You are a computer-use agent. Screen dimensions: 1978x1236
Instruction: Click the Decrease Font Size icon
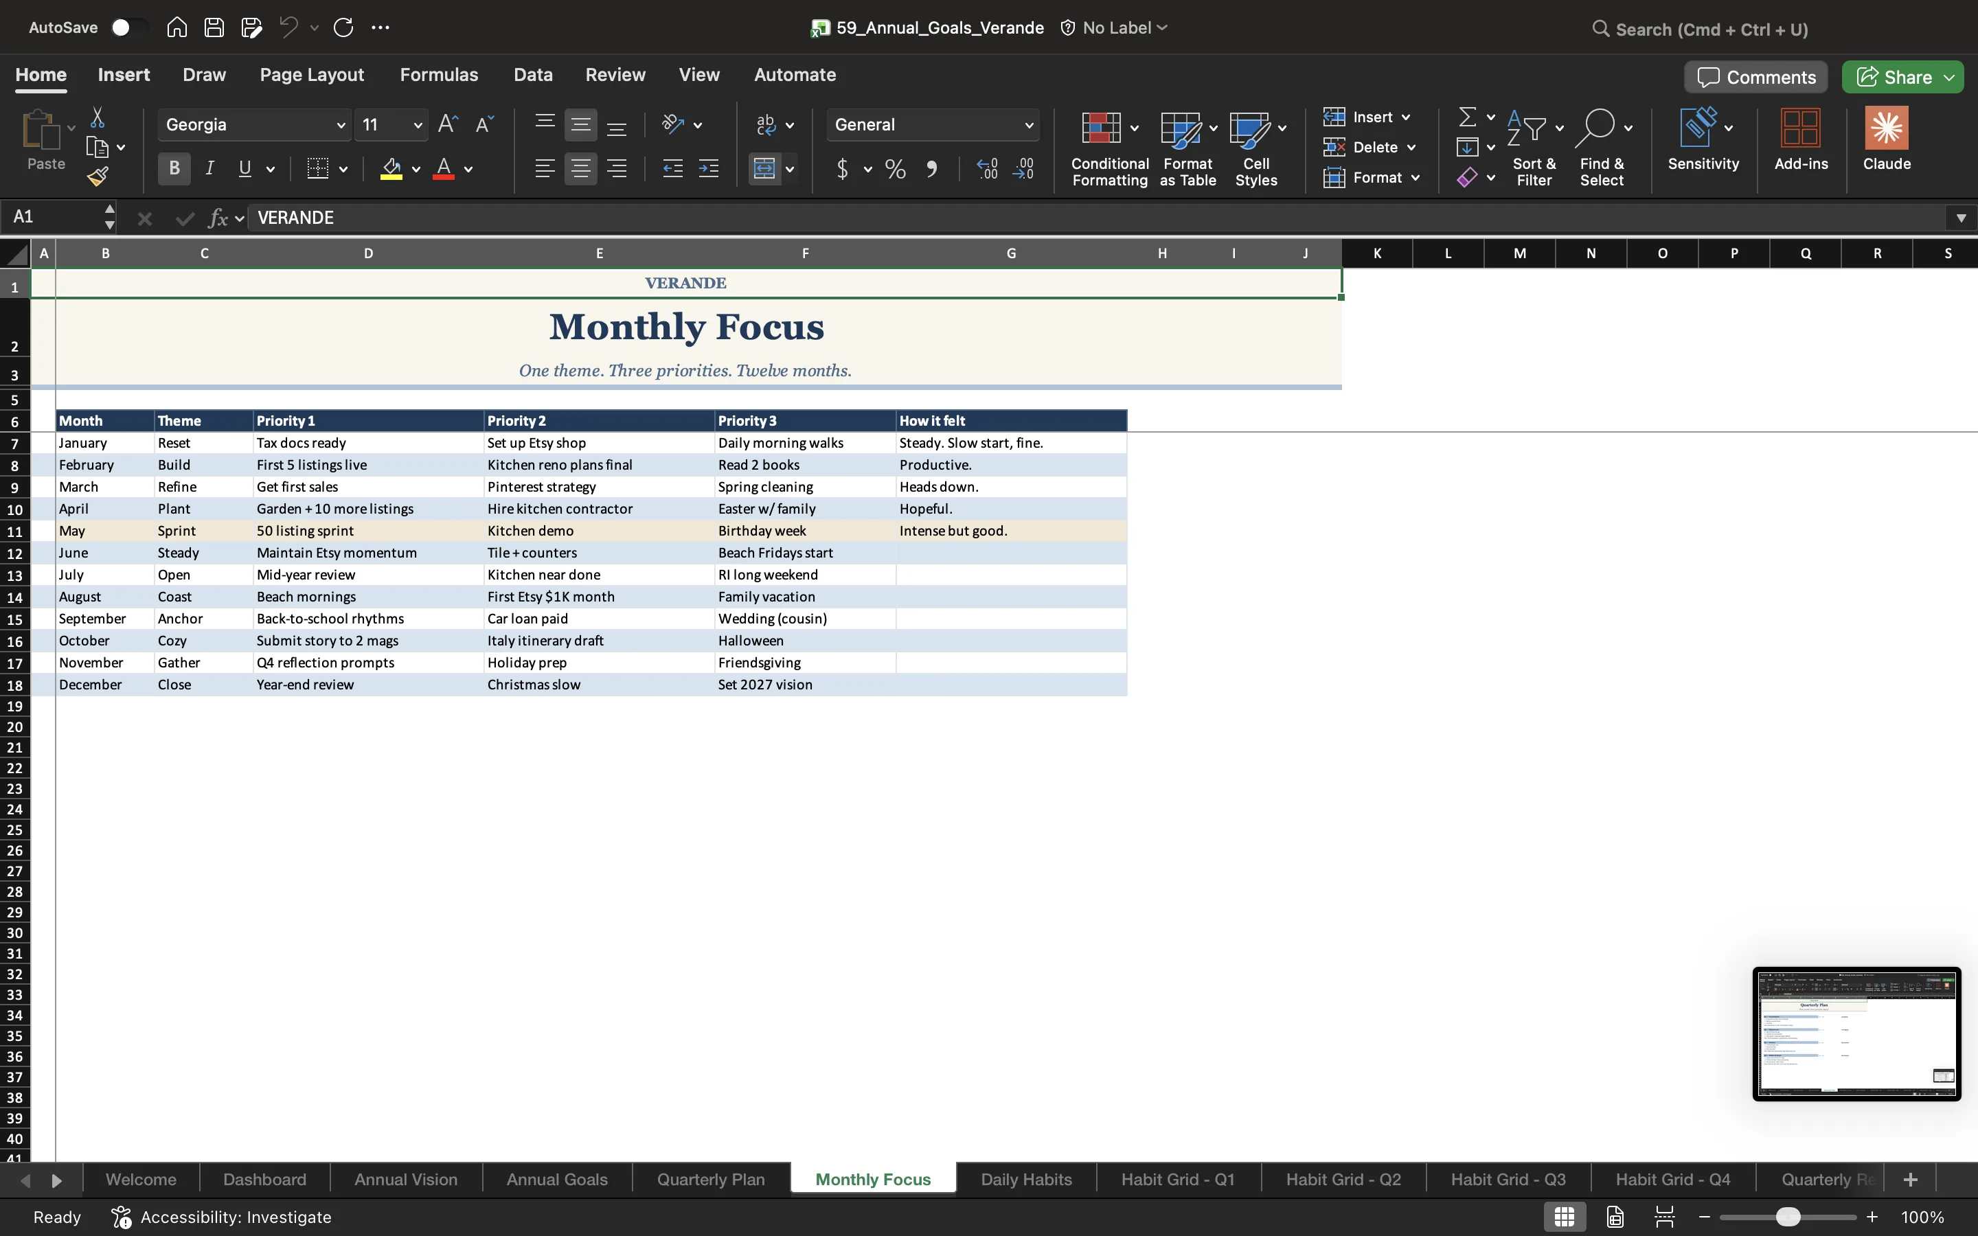click(485, 124)
